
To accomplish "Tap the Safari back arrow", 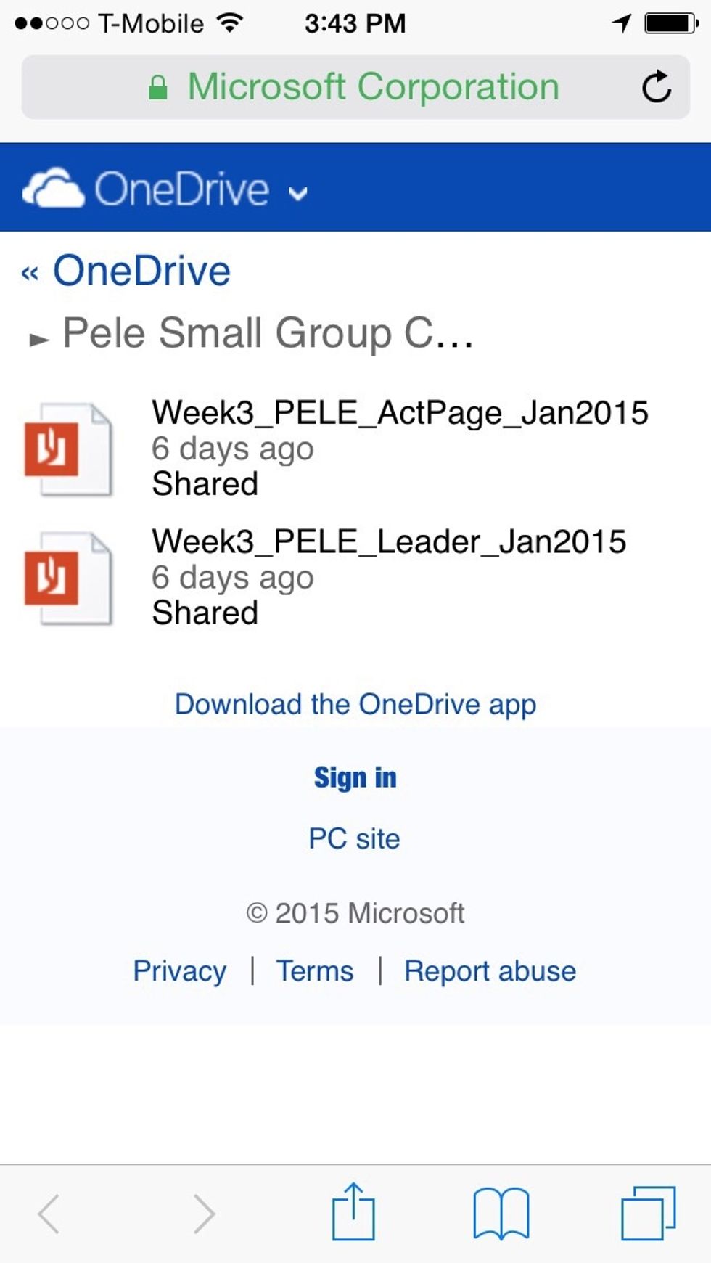I will 49,1213.
